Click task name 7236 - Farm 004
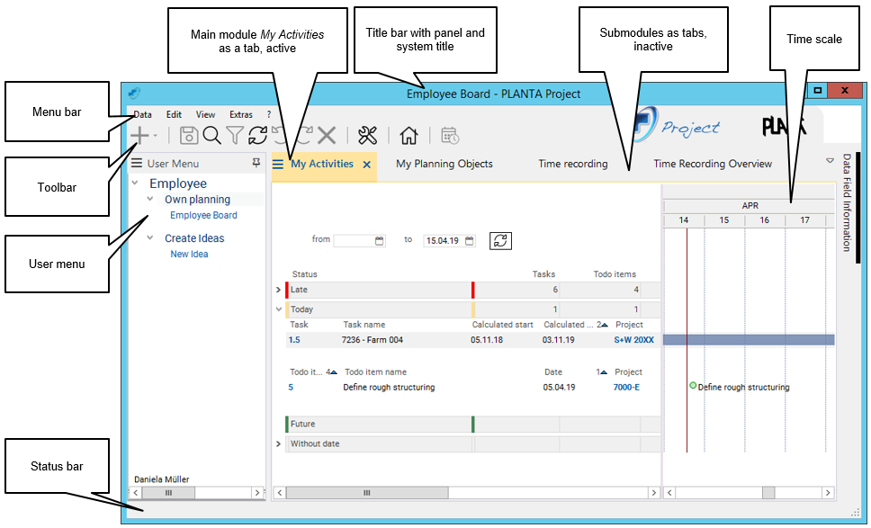The height and width of the screenshot is (528, 871). pyautogui.click(x=373, y=340)
